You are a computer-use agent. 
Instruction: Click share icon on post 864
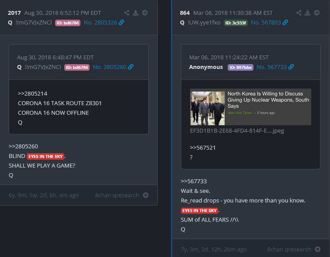click(x=299, y=13)
